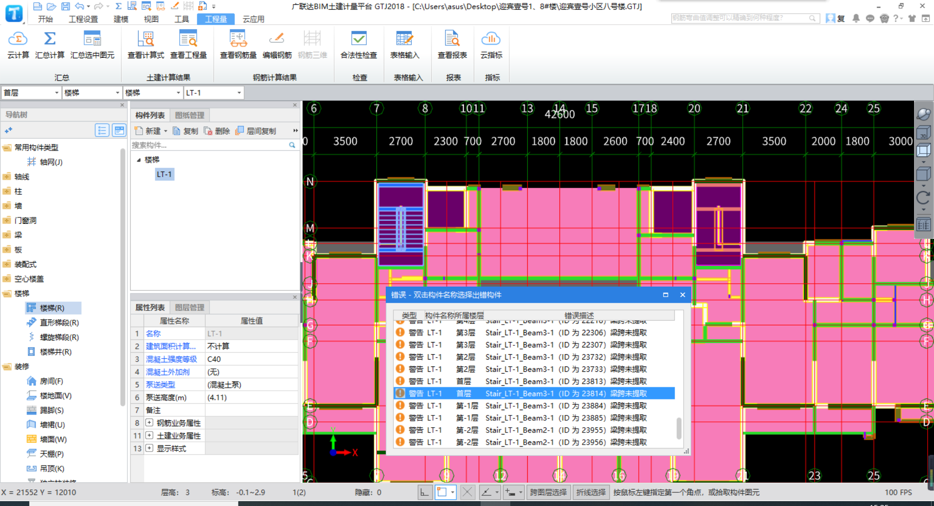
Task: Click the save icon in quick access bar
Action: (65, 6)
